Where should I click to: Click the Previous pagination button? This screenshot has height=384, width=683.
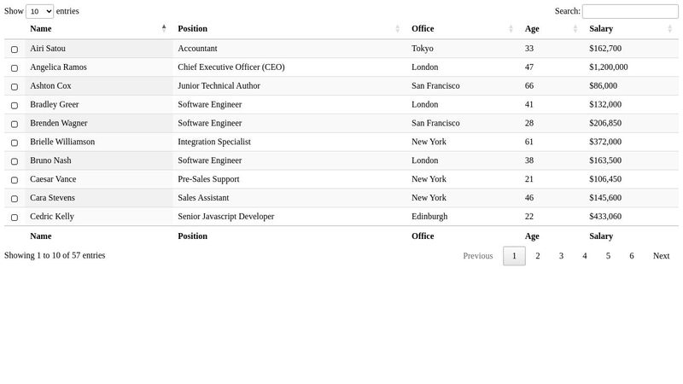coord(478,256)
